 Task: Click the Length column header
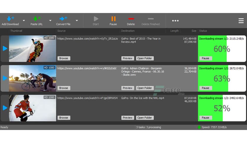pyautogui.click(x=175, y=31)
